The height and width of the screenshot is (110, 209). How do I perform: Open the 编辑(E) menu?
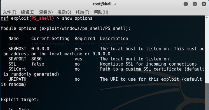pos(28,12)
